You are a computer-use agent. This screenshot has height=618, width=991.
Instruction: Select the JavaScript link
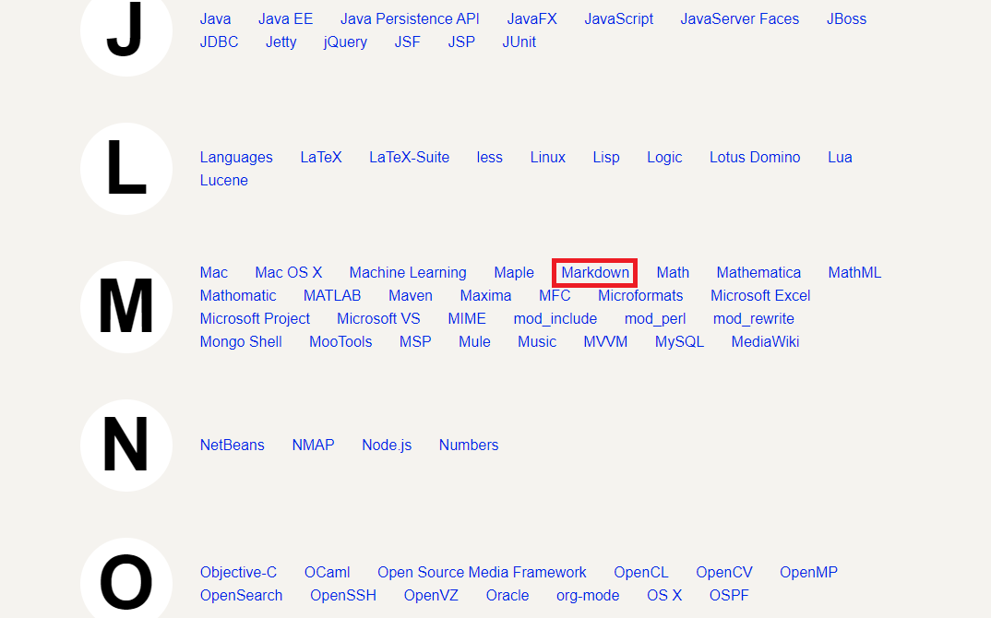618,19
